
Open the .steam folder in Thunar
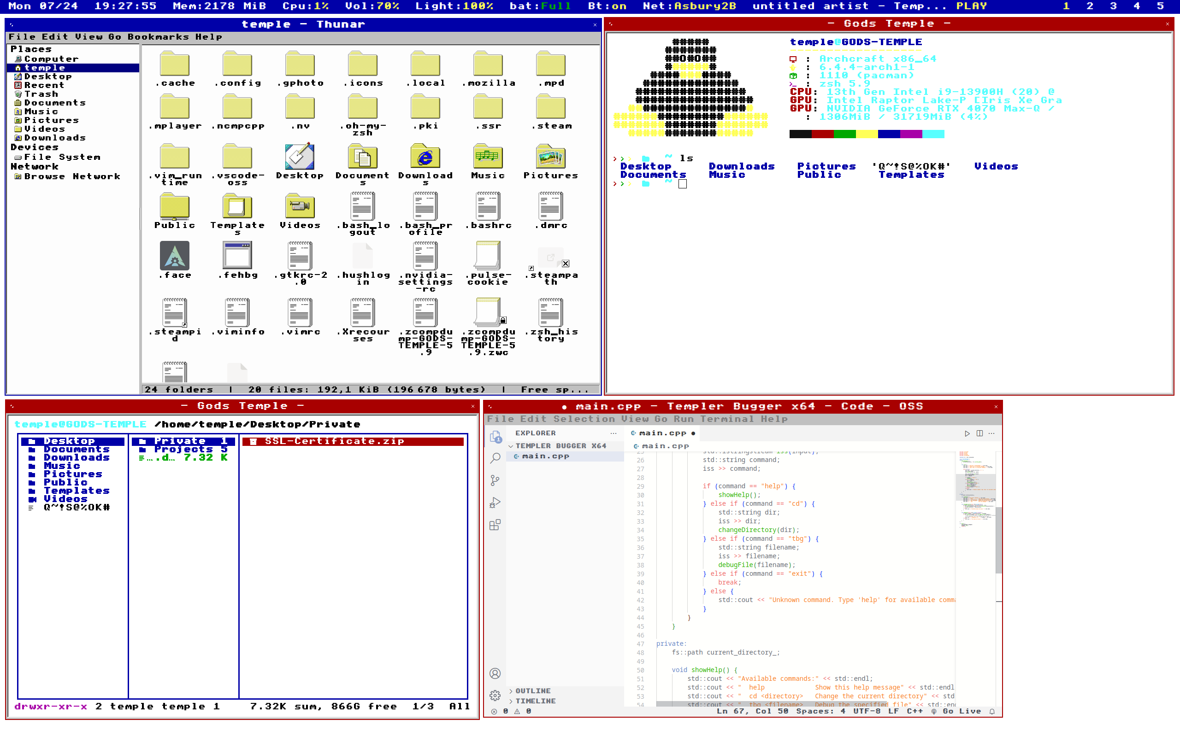(x=551, y=108)
